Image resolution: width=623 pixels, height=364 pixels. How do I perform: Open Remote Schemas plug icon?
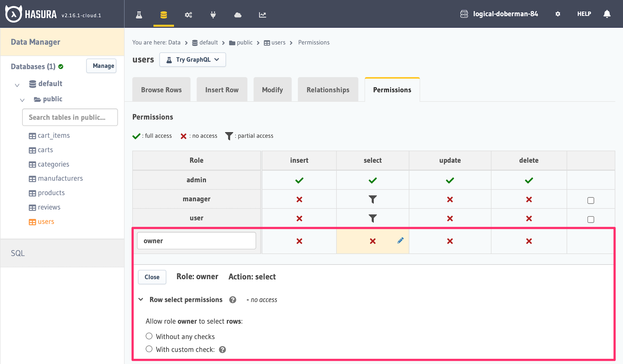(213, 15)
